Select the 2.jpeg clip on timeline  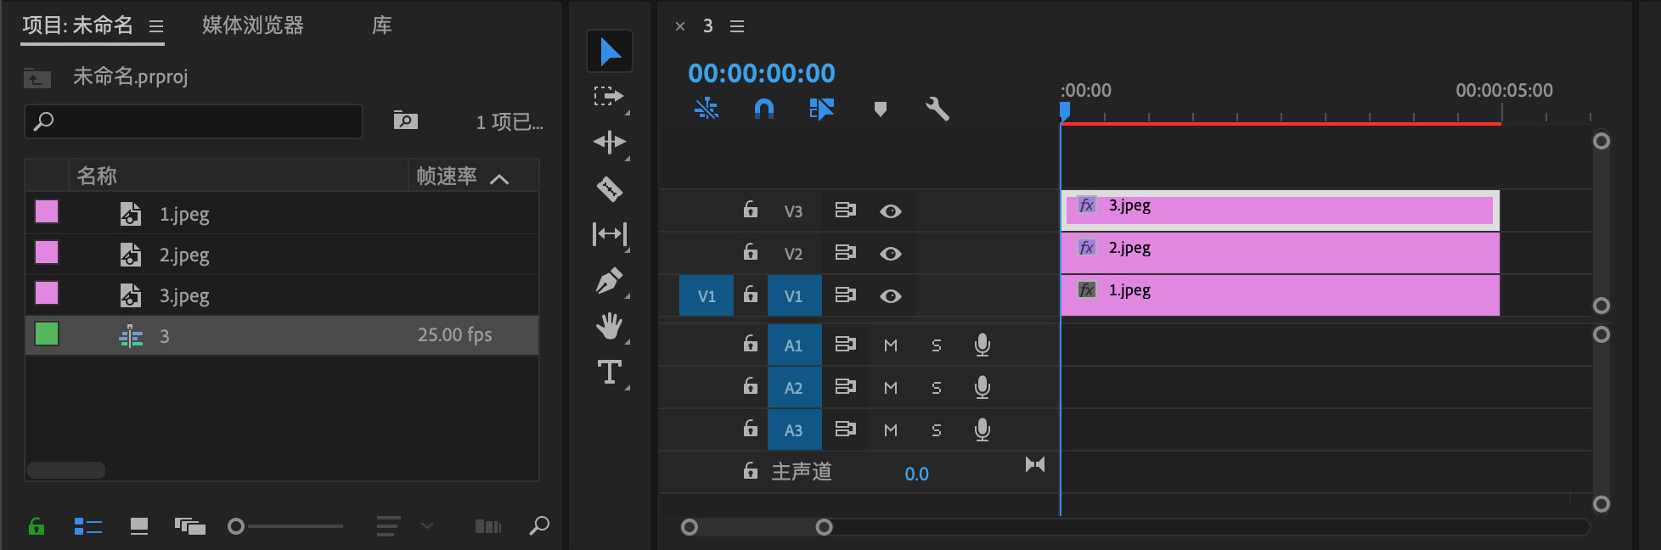(x=1279, y=253)
